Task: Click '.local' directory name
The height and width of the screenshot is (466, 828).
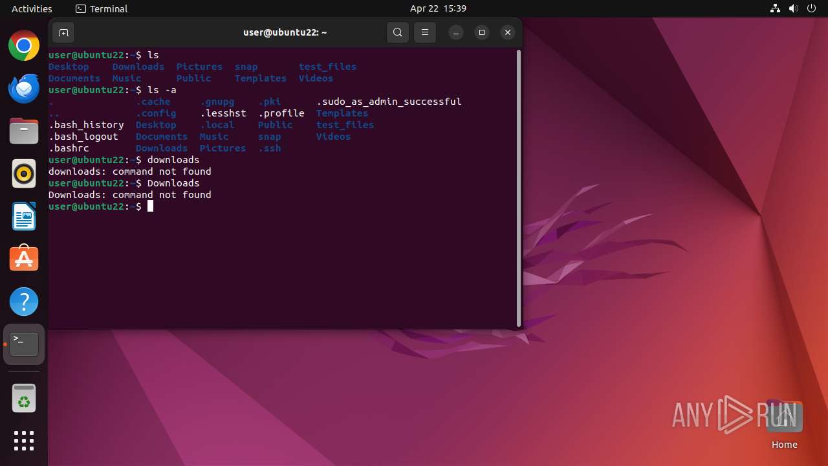Action: 217,125
